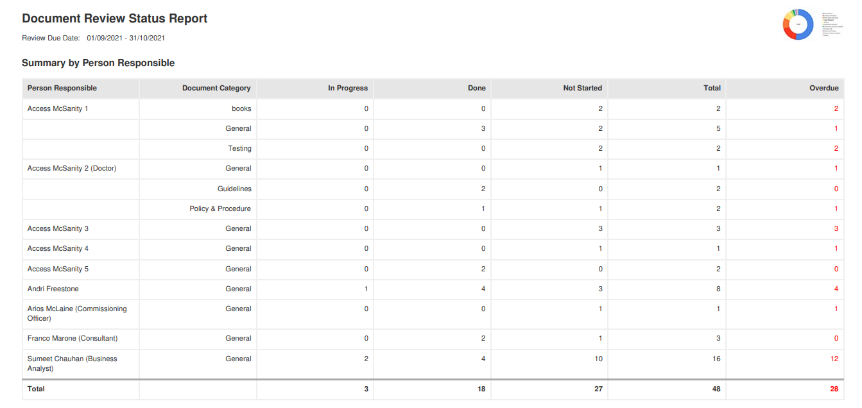Open Franco Marone (Consultant) entry

click(73, 338)
